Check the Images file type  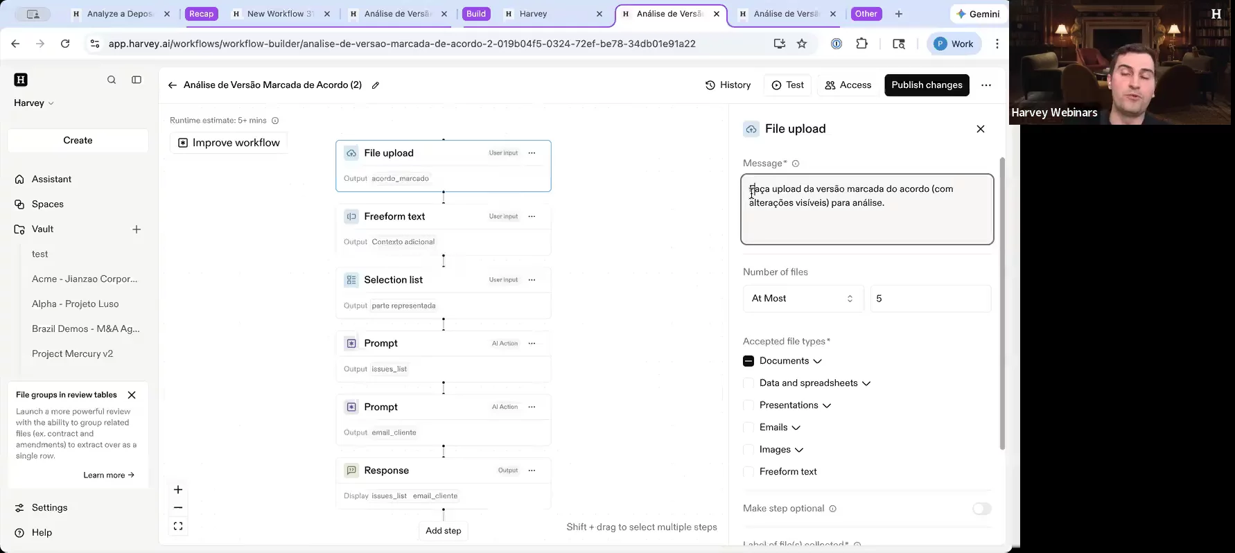click(748, 450)
